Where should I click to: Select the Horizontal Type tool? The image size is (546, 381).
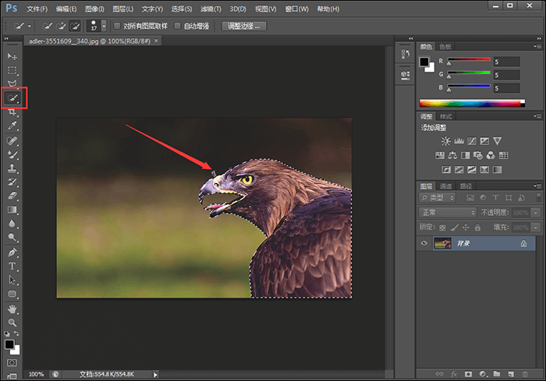coord(12,266)
